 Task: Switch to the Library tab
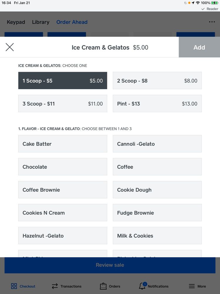click(x=41, y=22)
